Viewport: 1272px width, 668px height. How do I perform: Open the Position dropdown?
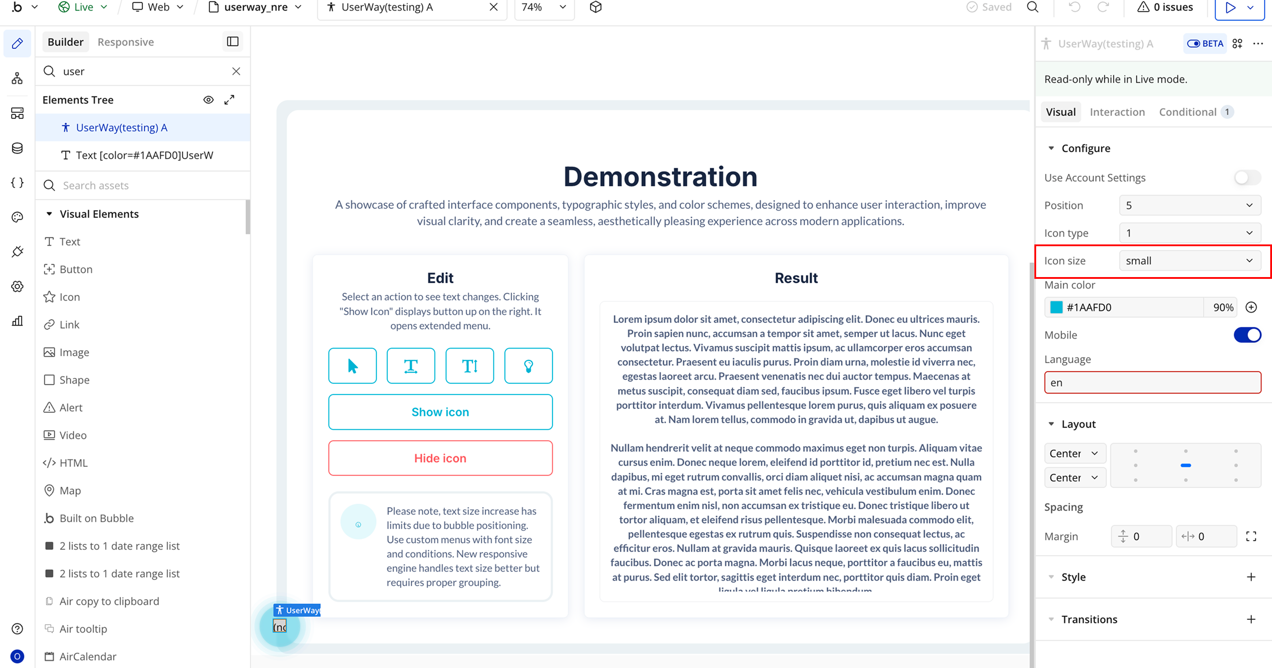coord(1189,205)
